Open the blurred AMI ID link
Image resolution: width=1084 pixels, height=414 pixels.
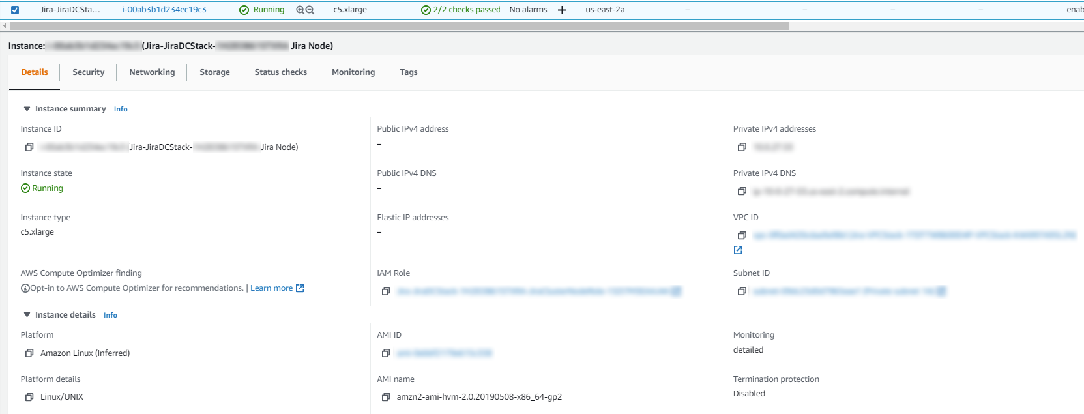[445, 353]
